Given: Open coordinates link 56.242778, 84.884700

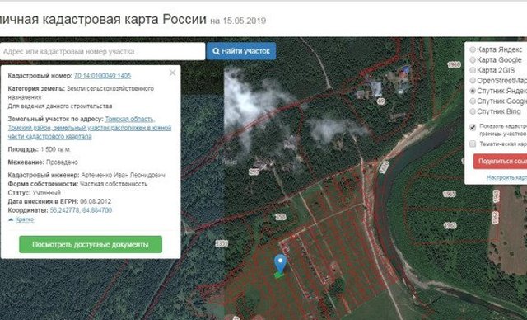Looking at the screenshot, I should click(x=81, y=210).
